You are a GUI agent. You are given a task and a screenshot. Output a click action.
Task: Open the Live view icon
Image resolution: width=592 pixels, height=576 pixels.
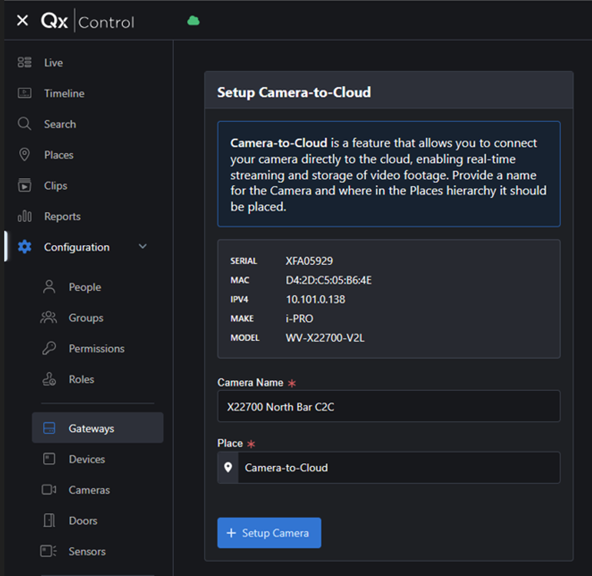[x=25, y=62]
